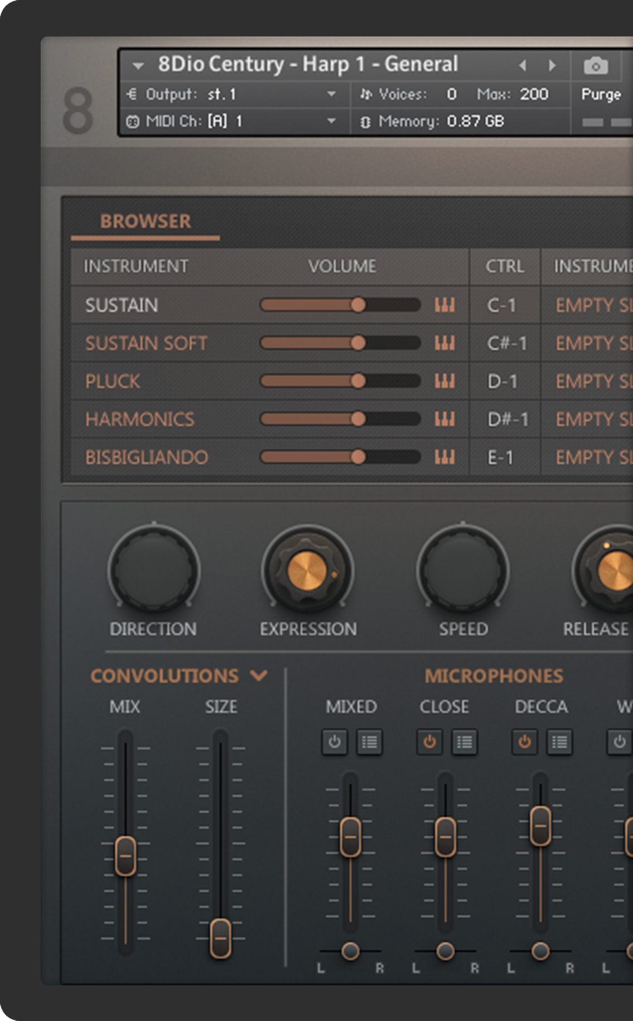The height and width of the screenshot is (1021, 633).
Task: Open the CLOSE microphone list settings icon
Action: [x=464, y=742]
